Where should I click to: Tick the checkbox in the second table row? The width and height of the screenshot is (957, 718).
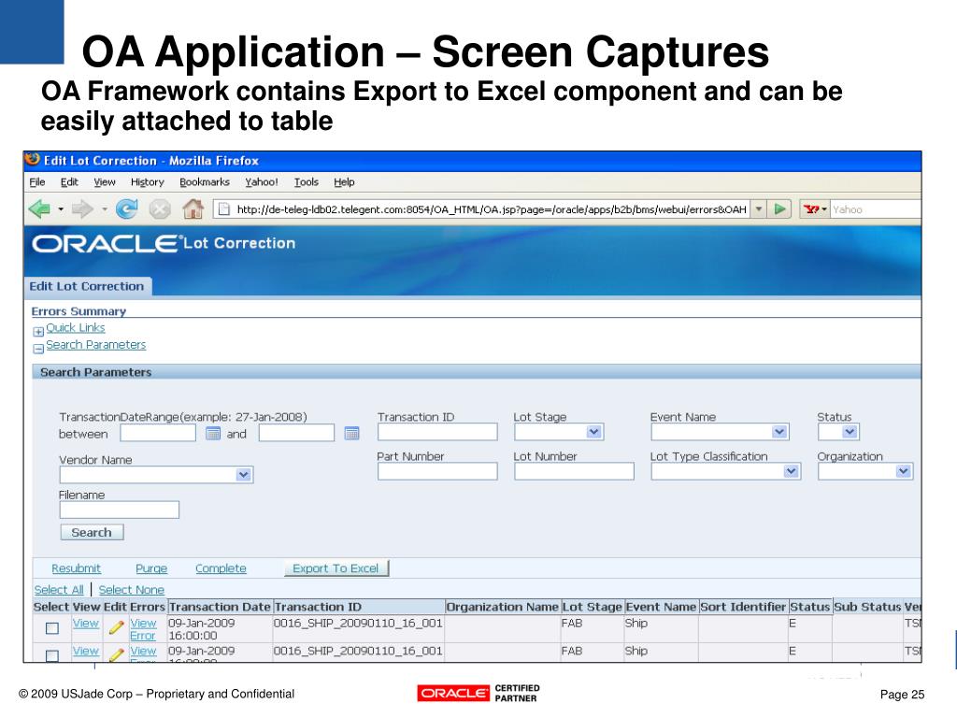52,655
